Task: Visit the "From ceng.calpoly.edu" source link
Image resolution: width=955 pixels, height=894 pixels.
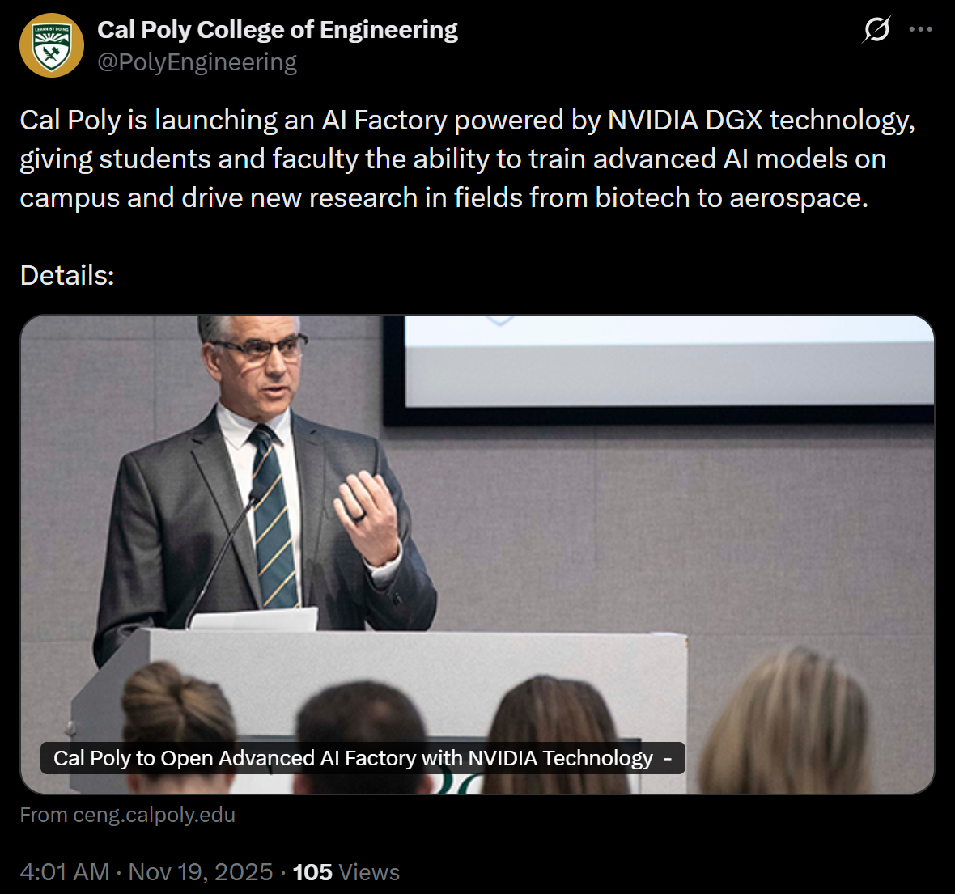Action: (126, 815)
